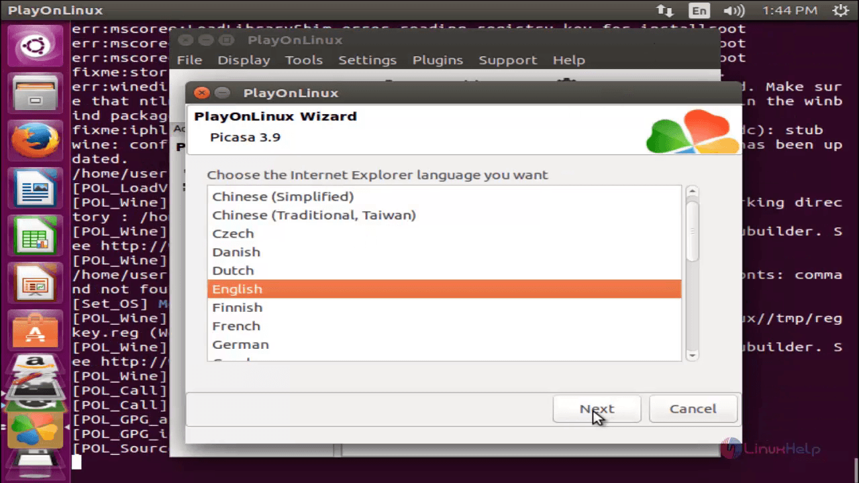
Task: Open the system power gear menu
Action: point(840,10)
